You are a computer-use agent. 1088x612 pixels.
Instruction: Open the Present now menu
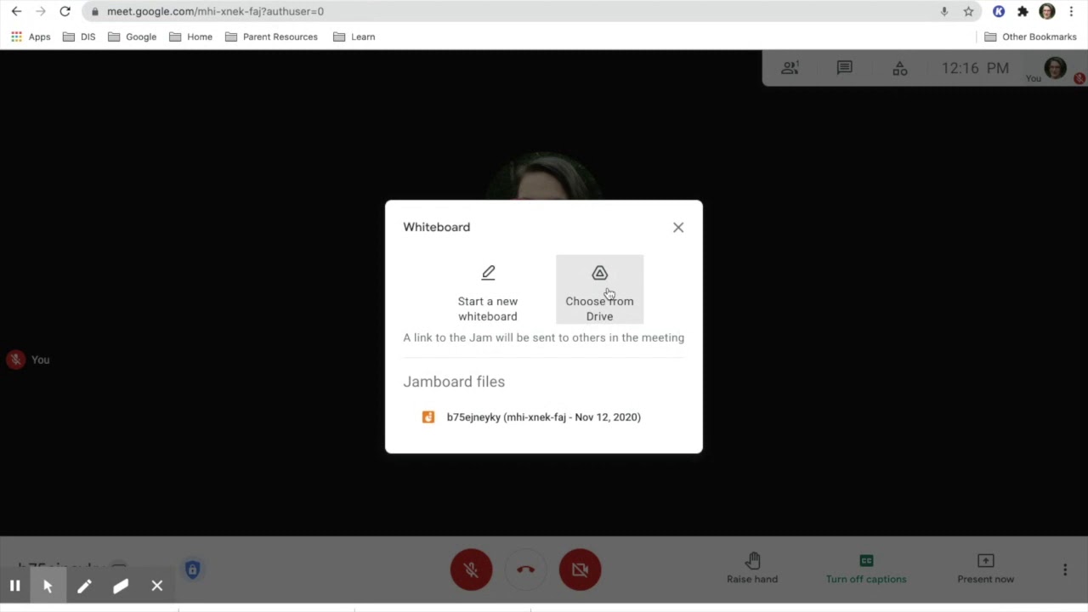(986, 569)
